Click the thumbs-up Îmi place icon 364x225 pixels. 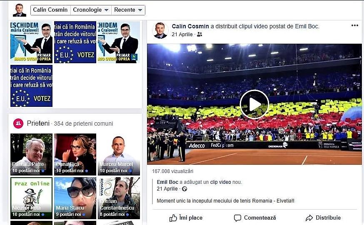point(173,218)
